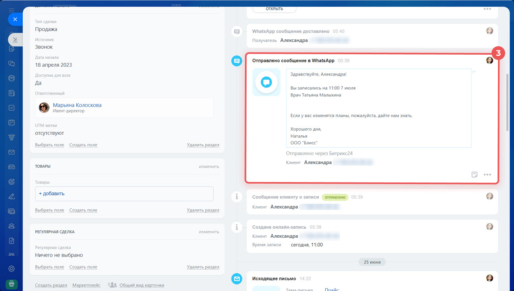
Task: Open the hamburger menu in the sidebar
Action: (12, 10)
